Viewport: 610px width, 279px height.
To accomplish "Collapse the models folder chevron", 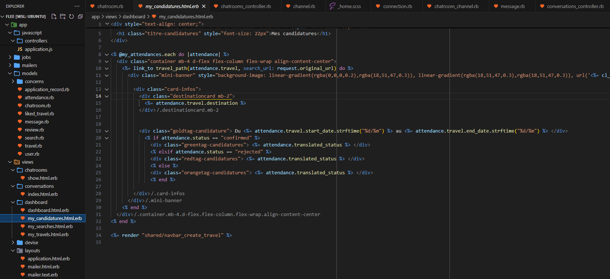I will tap(10, 73).
